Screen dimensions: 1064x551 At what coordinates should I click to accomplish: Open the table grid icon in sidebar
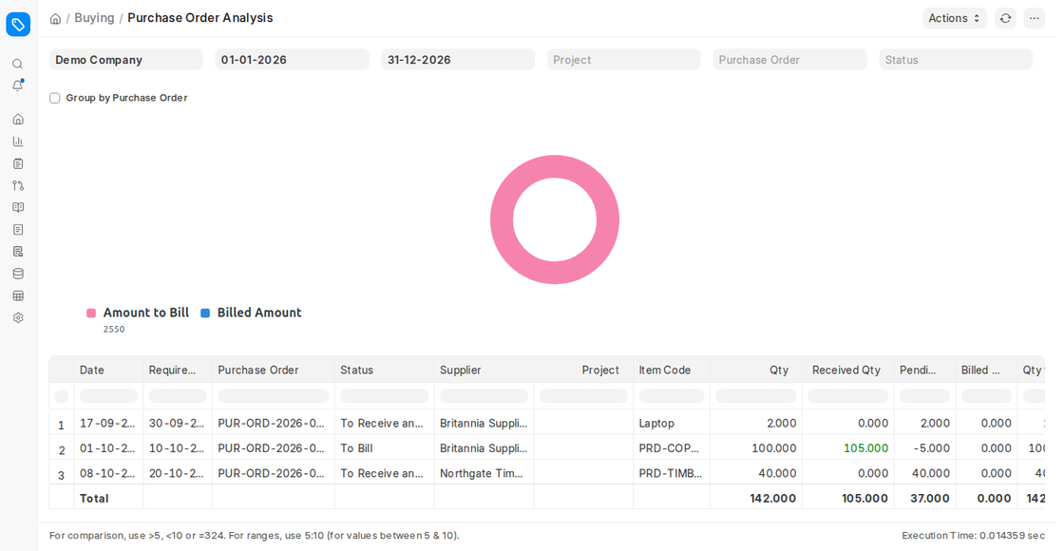pyautogui.click(x=18, y=295)
